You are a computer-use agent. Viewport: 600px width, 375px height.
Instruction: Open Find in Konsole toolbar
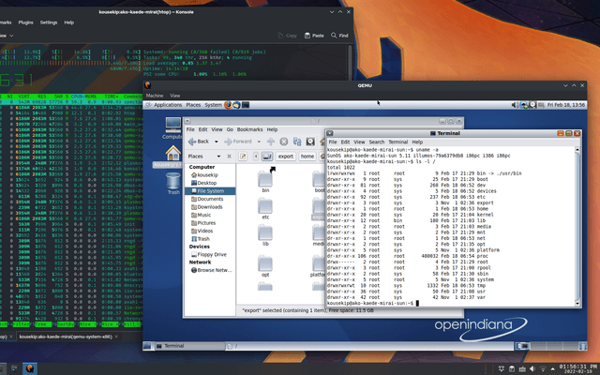[339, 36]
